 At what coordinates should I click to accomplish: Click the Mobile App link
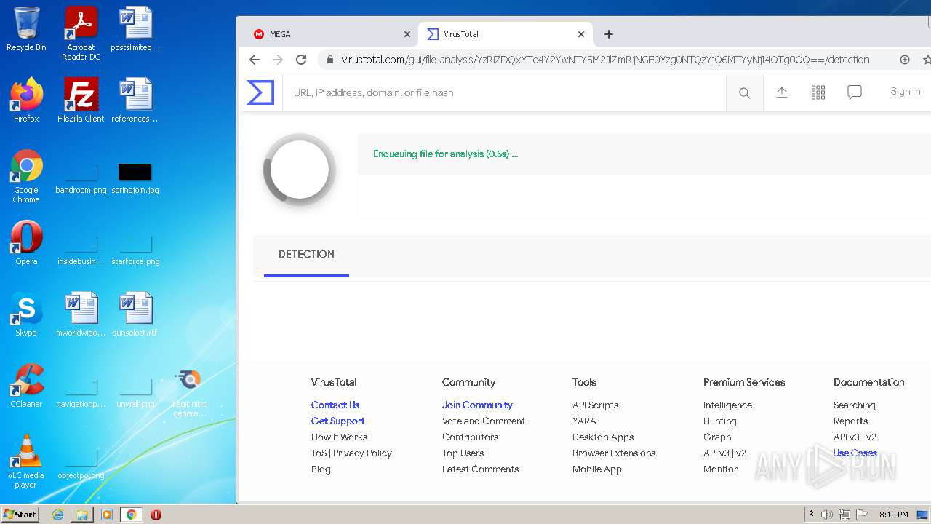[596, 469]
